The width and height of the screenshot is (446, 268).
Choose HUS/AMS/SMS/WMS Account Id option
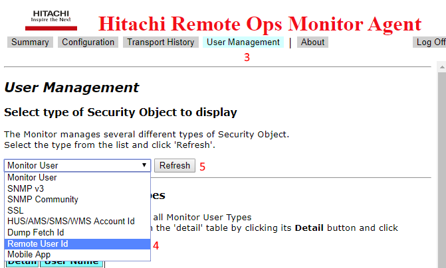point(77,221)
